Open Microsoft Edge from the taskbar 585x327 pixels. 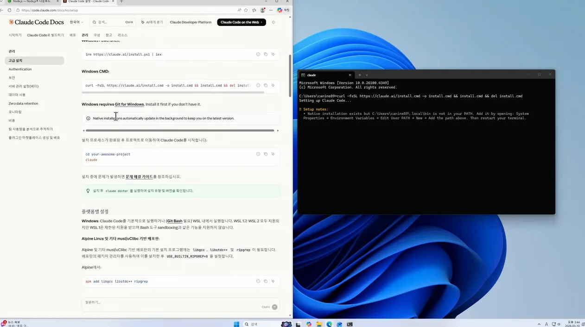(329, 324)
